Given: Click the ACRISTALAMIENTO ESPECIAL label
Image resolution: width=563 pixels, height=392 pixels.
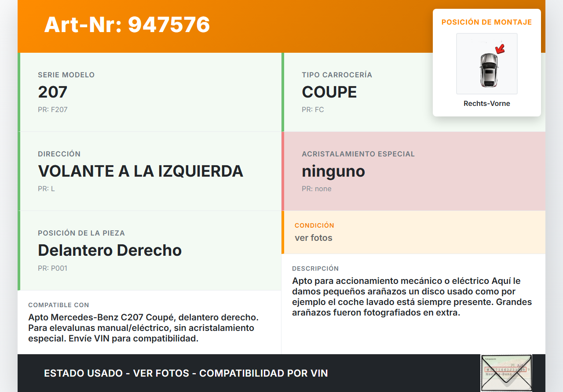Looking at the screenshot, I should [358, 154].
